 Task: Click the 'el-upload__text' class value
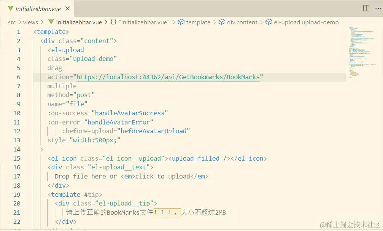coord(119,167)
